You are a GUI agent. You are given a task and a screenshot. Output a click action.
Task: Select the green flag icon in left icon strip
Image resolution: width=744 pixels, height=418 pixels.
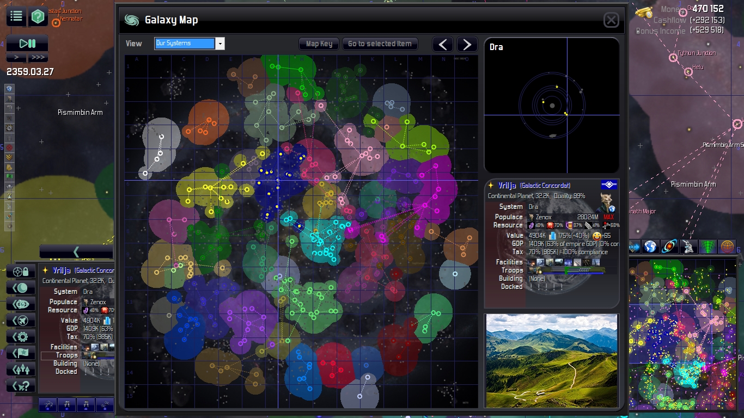[10, 177]
